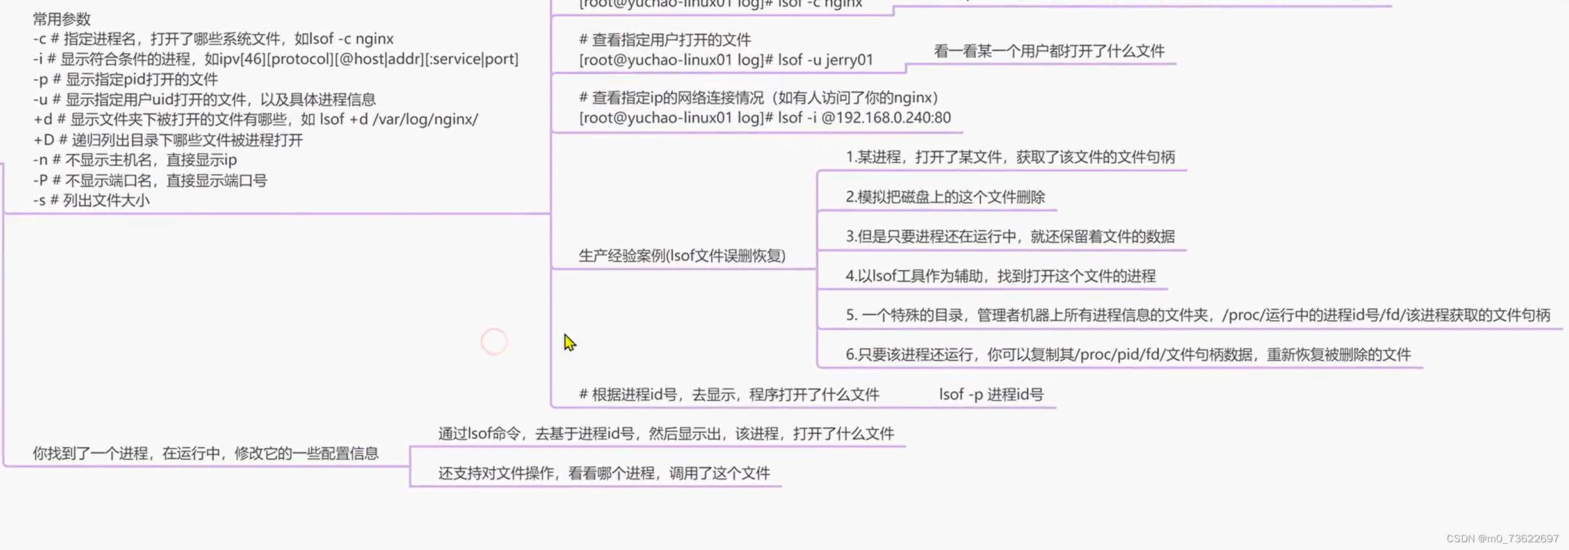Click the 'lsof -u jerry01' command line

tap(726, 60)
